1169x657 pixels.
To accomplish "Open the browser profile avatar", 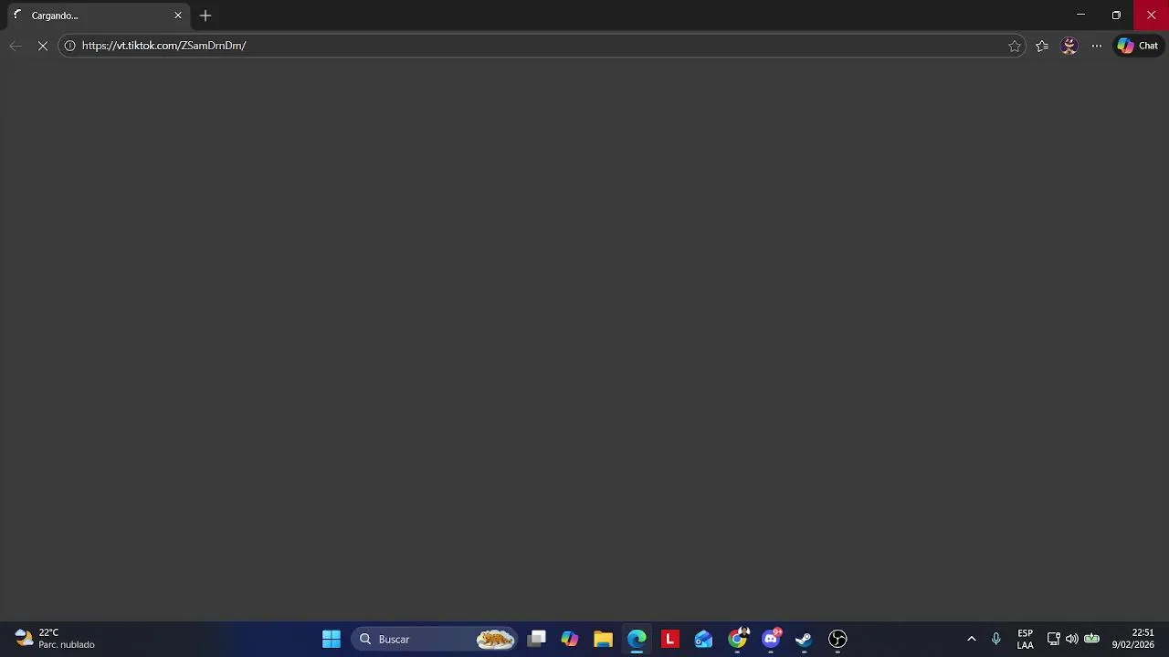I will (1069, 46).
